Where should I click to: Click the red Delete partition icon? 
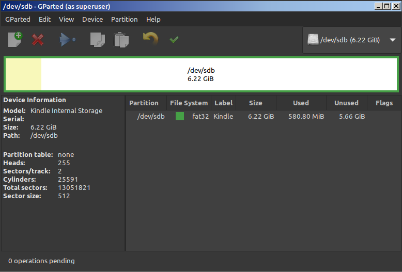pyautogui.click(x=38, y=40)
